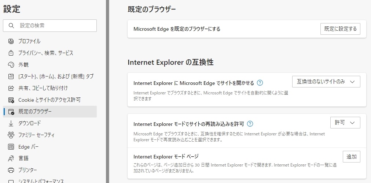Click the start/home/new tab icon
The width and height of the screenshot is (371, 183).
pyautogui.click(x=11, y=76)
